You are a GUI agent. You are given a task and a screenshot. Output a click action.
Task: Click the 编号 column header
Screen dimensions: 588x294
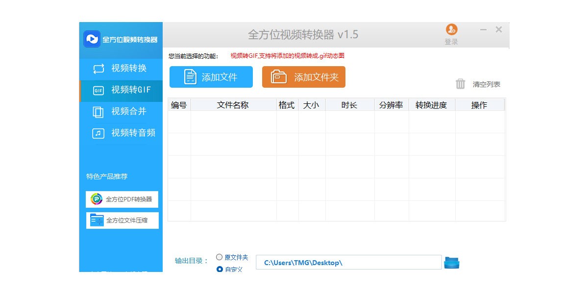click(x=179, y=105)
